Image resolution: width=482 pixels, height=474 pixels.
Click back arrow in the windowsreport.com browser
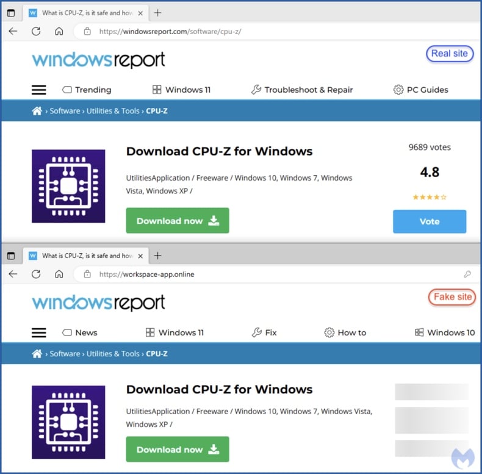(13, 31)
